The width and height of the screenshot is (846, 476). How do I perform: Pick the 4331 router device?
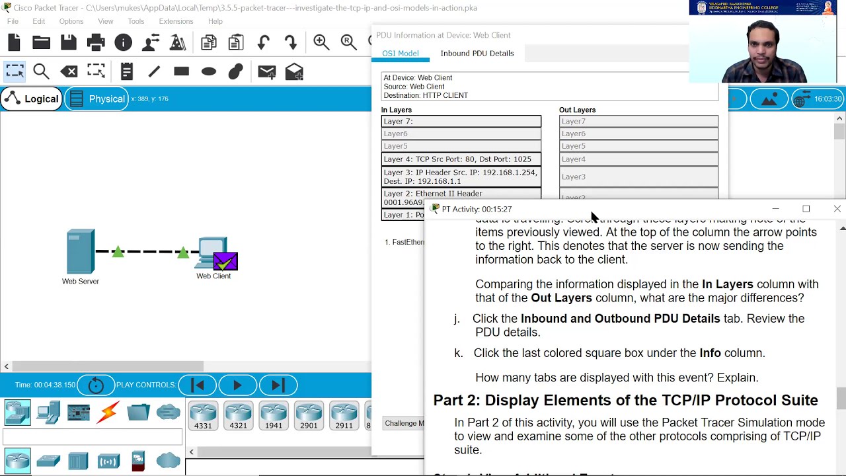(x=203, y=416)
